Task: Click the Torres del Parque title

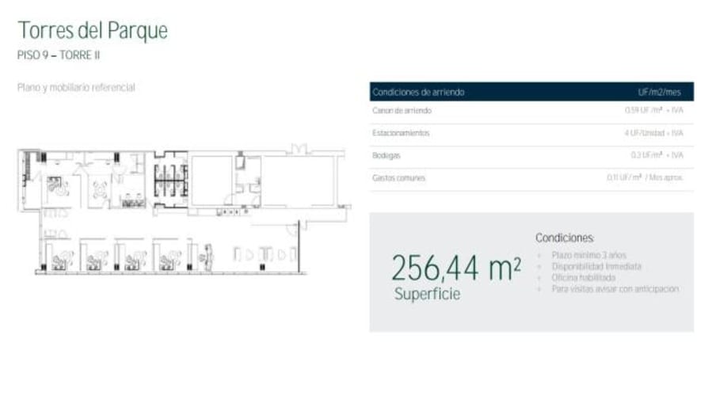Action: (93, 32)
